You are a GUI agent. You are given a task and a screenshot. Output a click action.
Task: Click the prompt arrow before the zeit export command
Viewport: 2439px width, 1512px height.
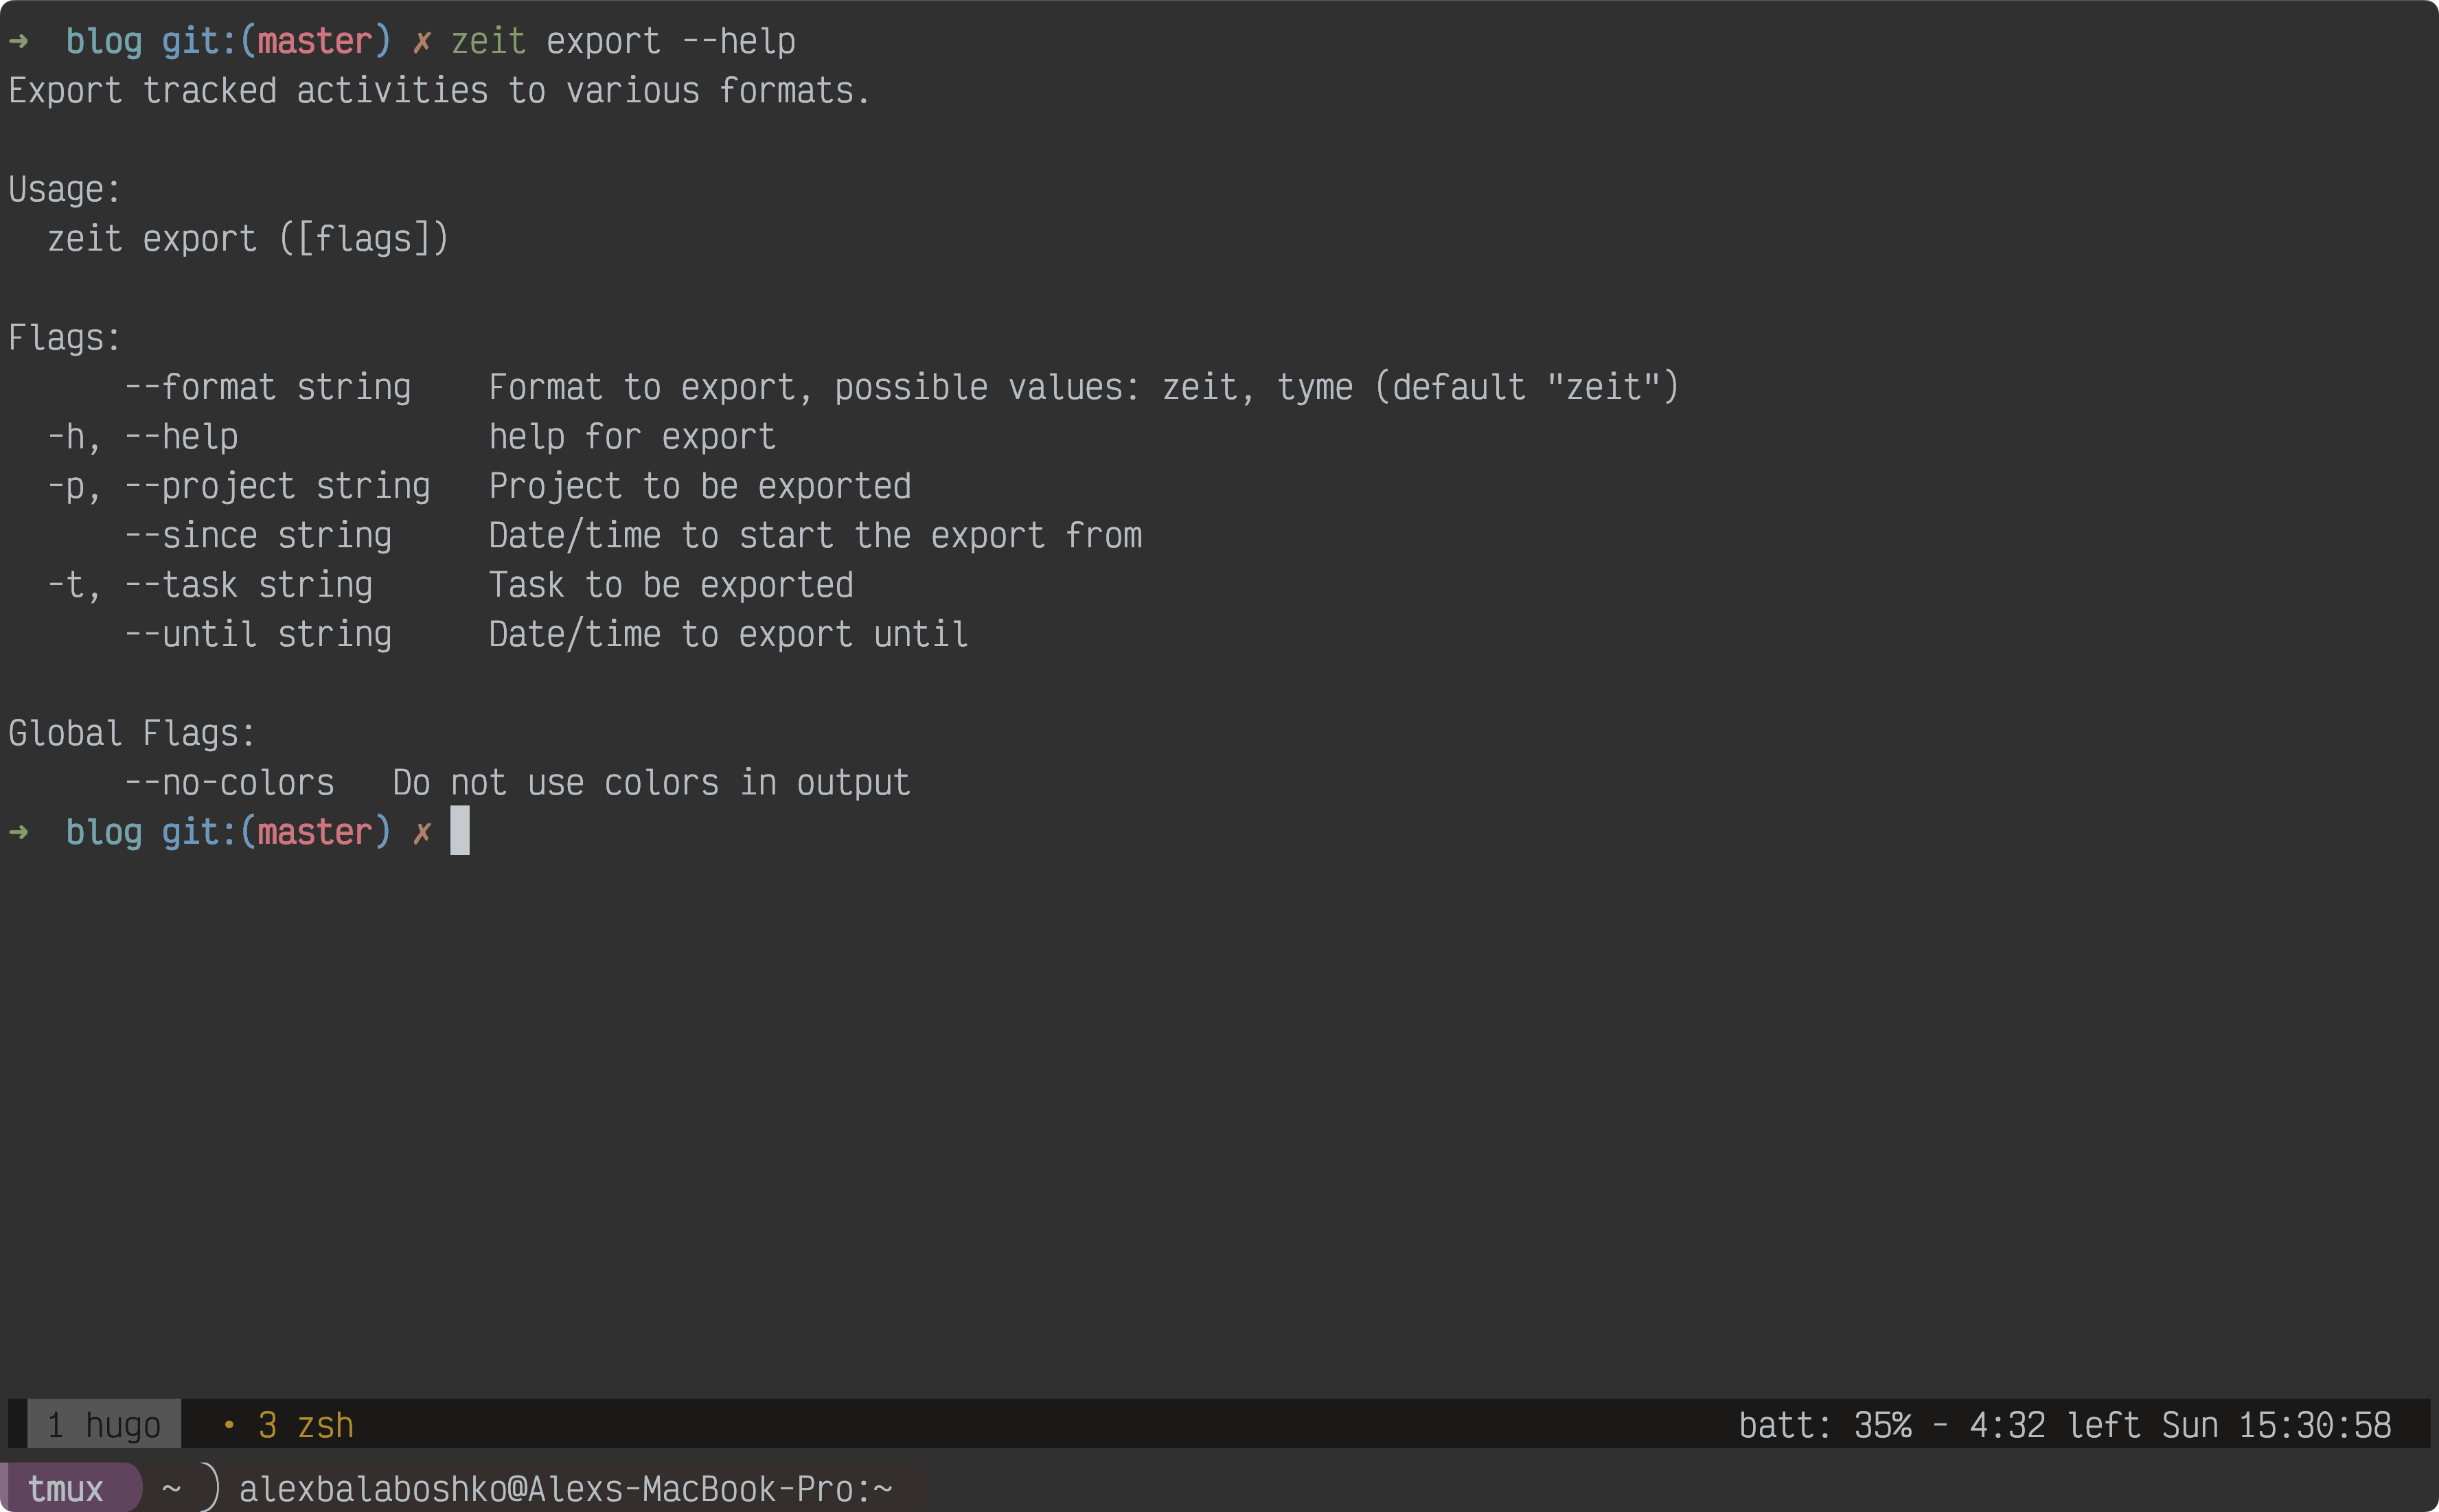(x=18, y=41)
